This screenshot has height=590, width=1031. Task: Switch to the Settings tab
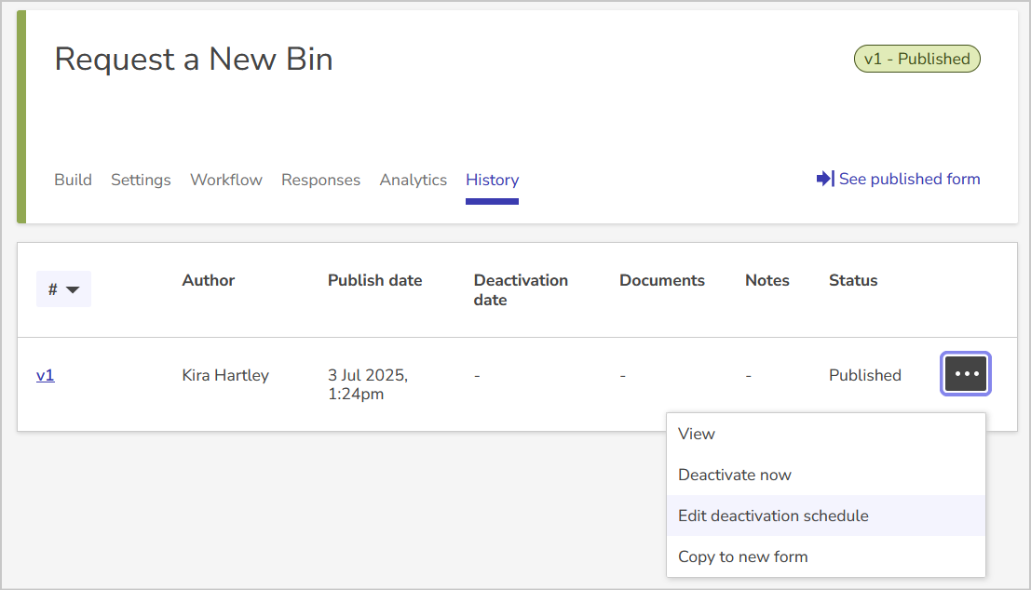(x=141, y=180)
